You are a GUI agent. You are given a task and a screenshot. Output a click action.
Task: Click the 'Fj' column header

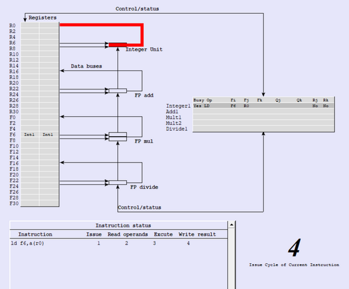pos(246,100)
